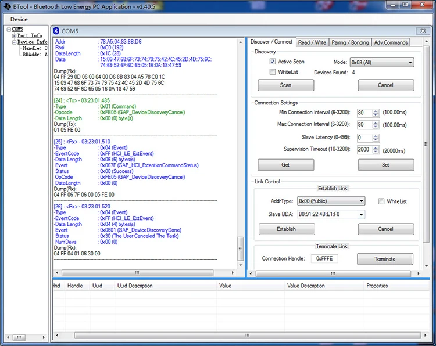
Task: Enable WhiteList checkbox in Discovery section
Action: [x=273, y=72]
